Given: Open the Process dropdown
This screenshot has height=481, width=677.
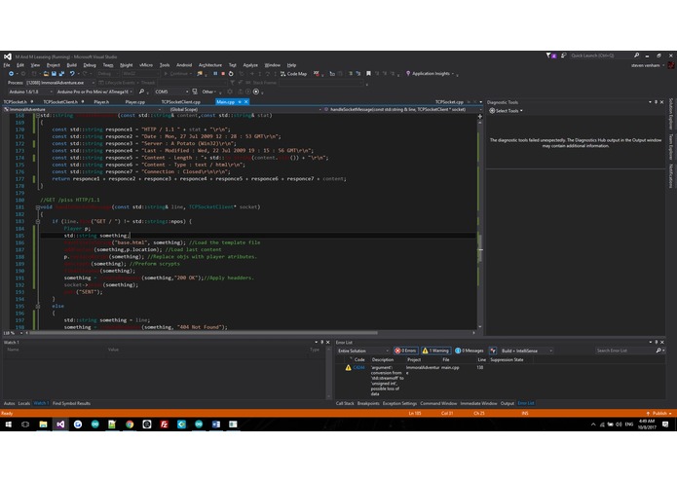Looking at the screenshot, I should point(60,83).
